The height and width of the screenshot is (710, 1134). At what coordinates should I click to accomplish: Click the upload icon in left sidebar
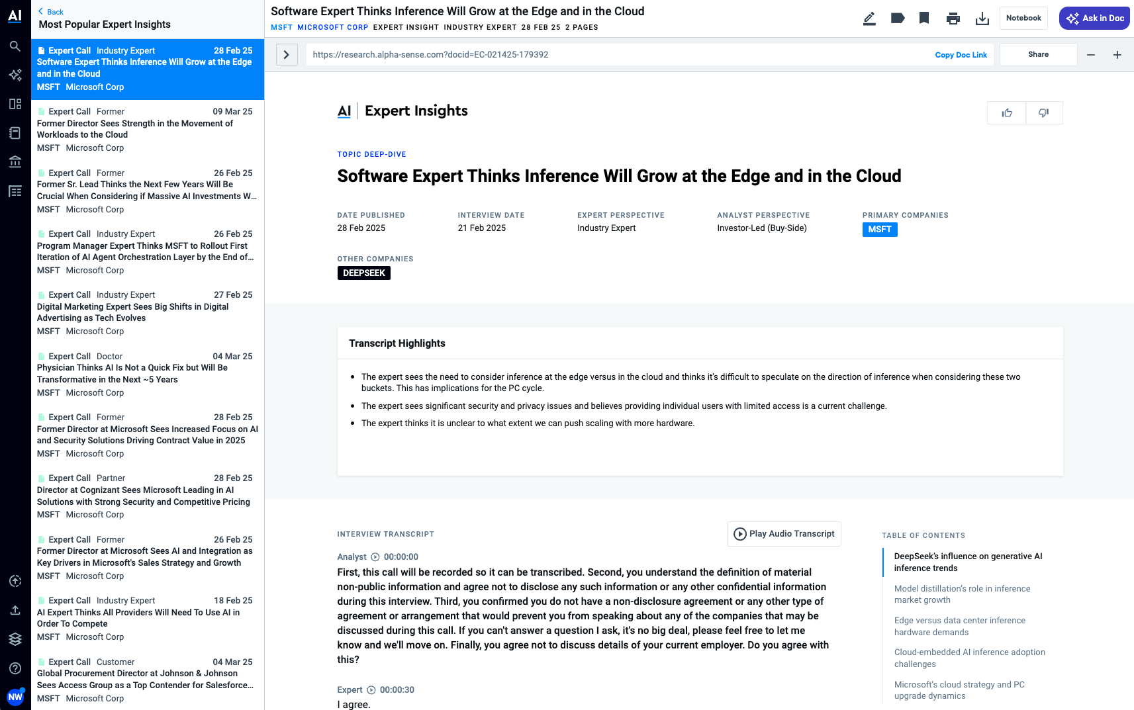[15, 610]
